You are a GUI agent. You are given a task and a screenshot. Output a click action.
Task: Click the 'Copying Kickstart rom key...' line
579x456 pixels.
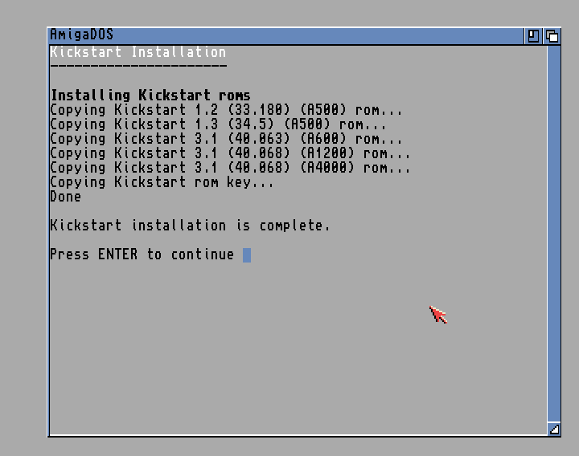click(162, 181)
